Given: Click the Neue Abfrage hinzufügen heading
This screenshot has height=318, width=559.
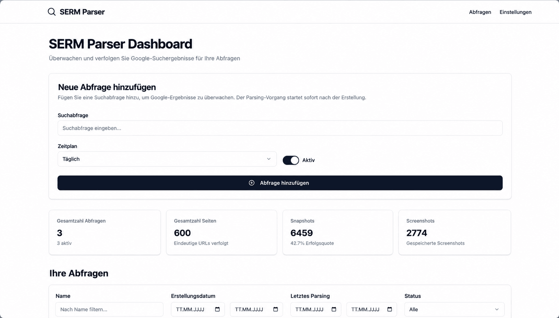Looking at the screenshot, I should click(x=107, y=87).
